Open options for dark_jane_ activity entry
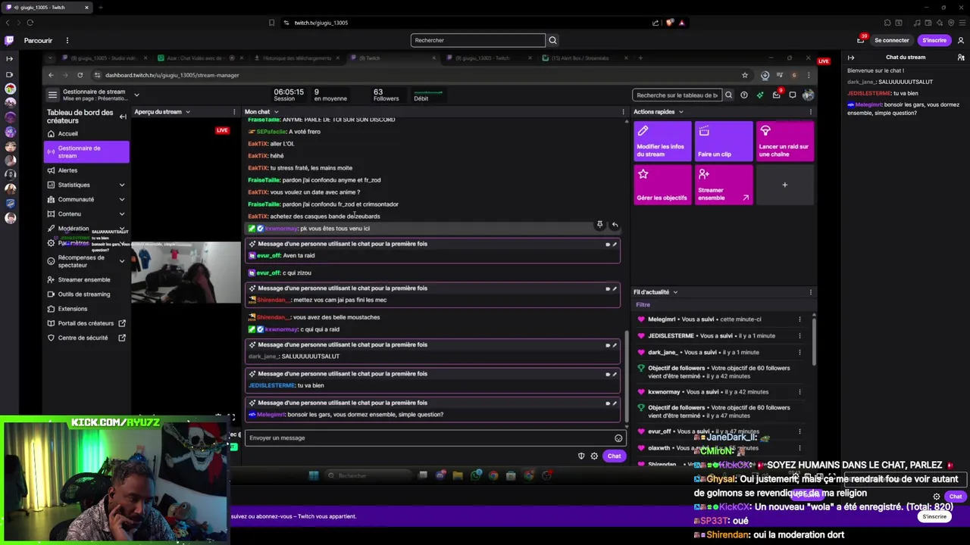 pyautogui.click(x=799, y=353)
